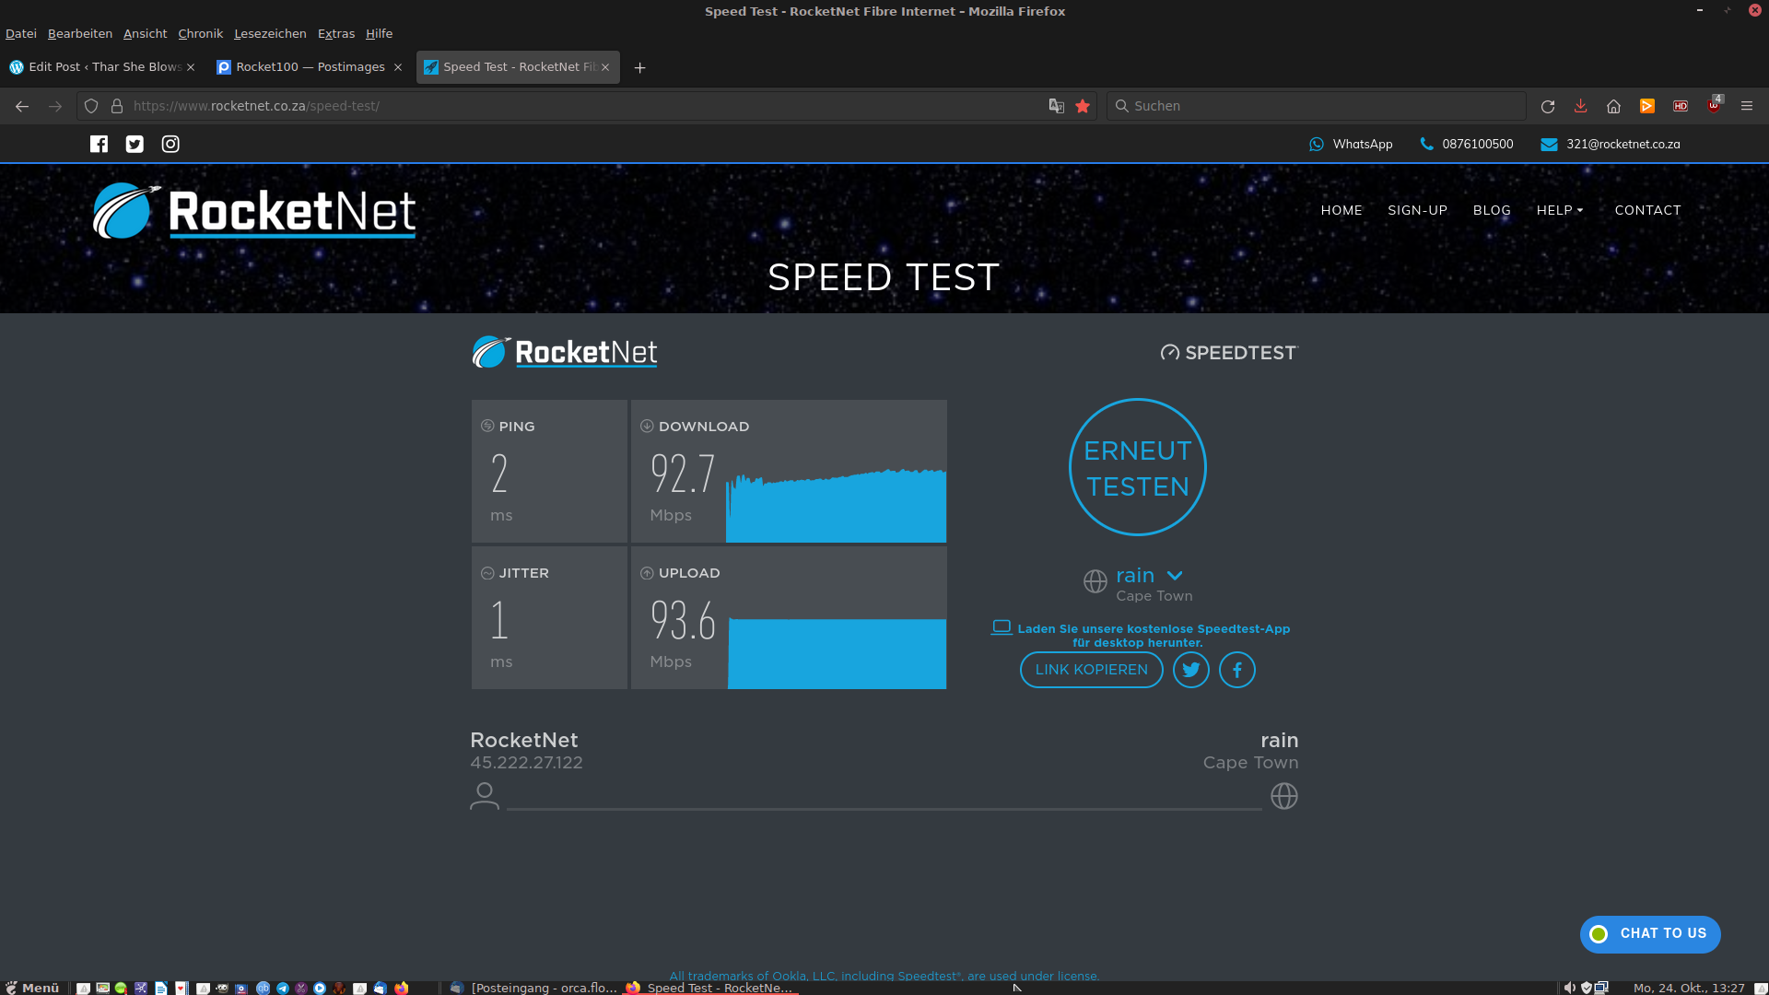1769x995 pixels.
Task: Click the back navigation arrow
Action: [x=22, y=106]
